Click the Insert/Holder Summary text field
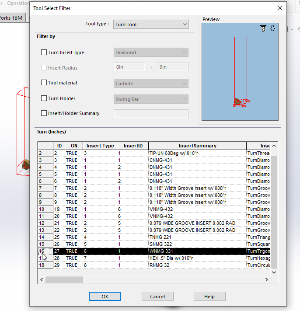 point(151,114)
